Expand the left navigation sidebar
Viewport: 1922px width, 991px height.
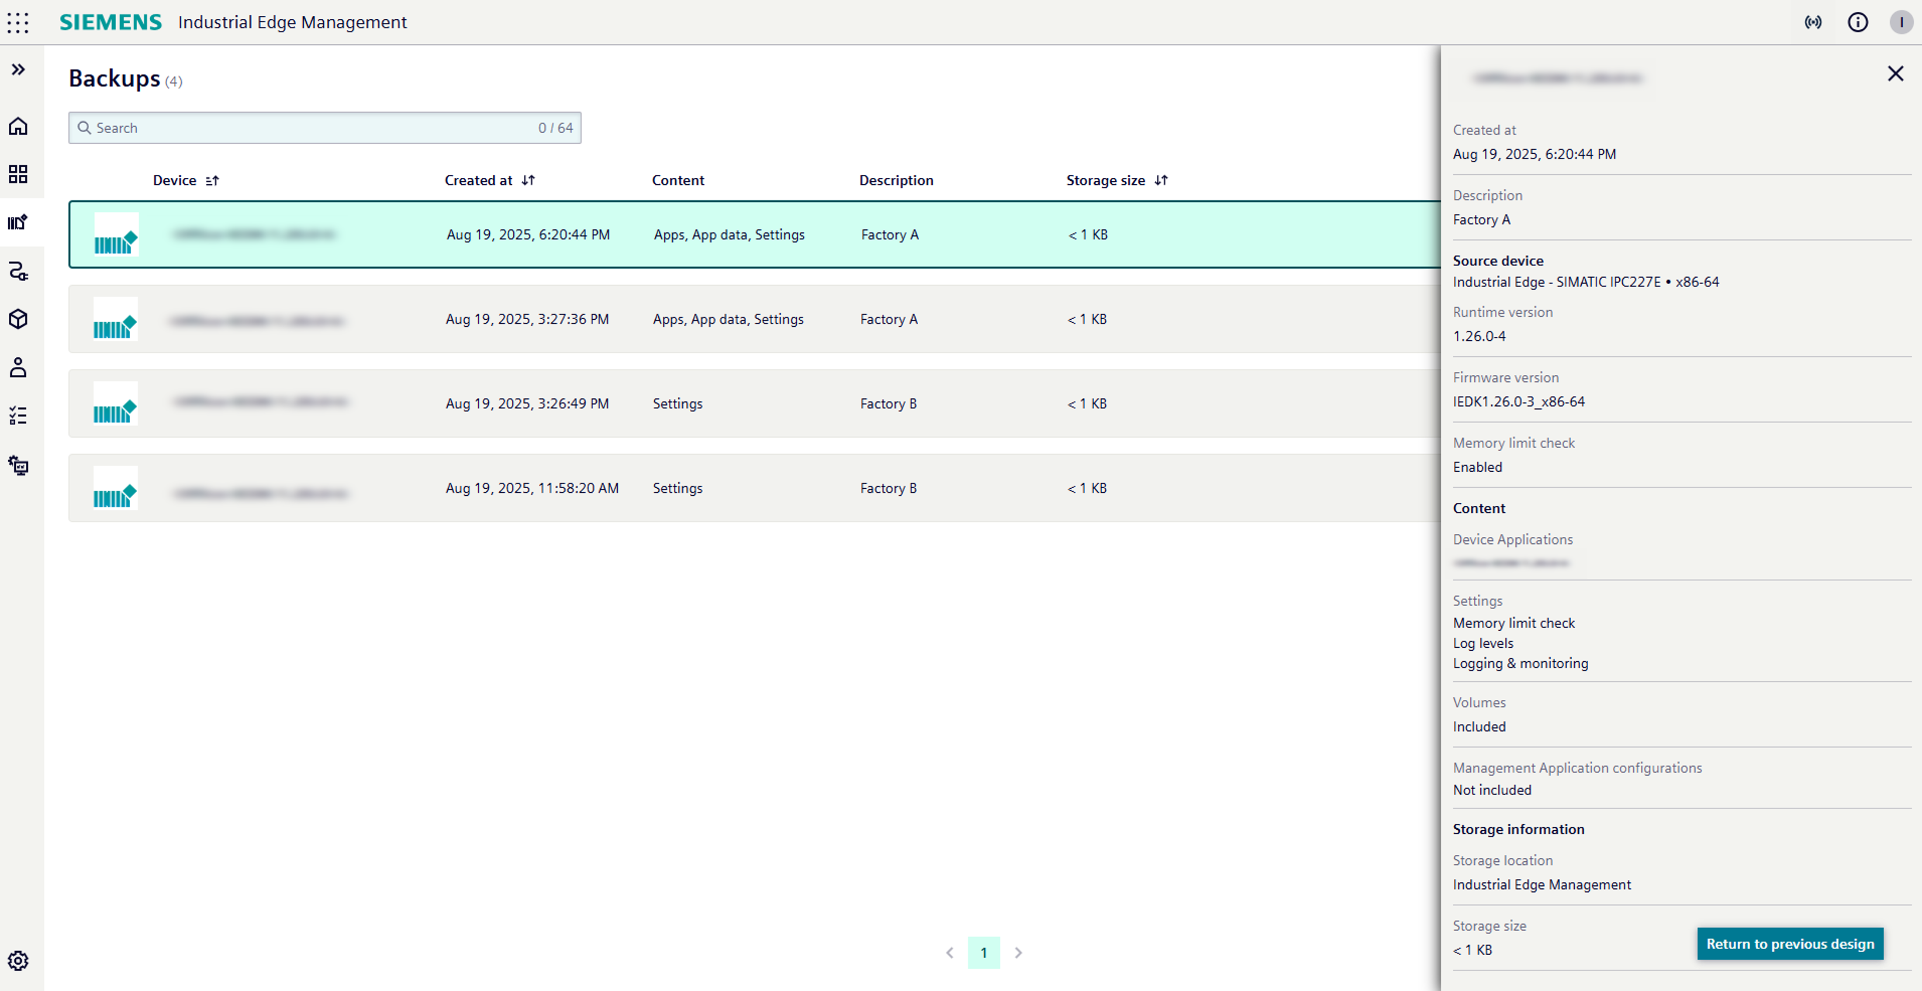pyautogui.click(x=18, y=69)
